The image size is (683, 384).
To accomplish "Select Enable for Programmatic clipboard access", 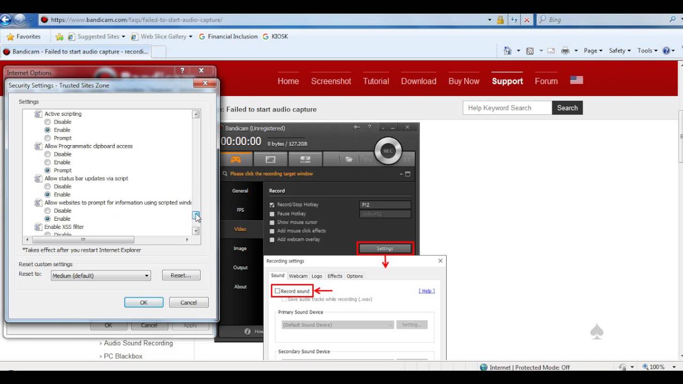I will pos(47,162).
